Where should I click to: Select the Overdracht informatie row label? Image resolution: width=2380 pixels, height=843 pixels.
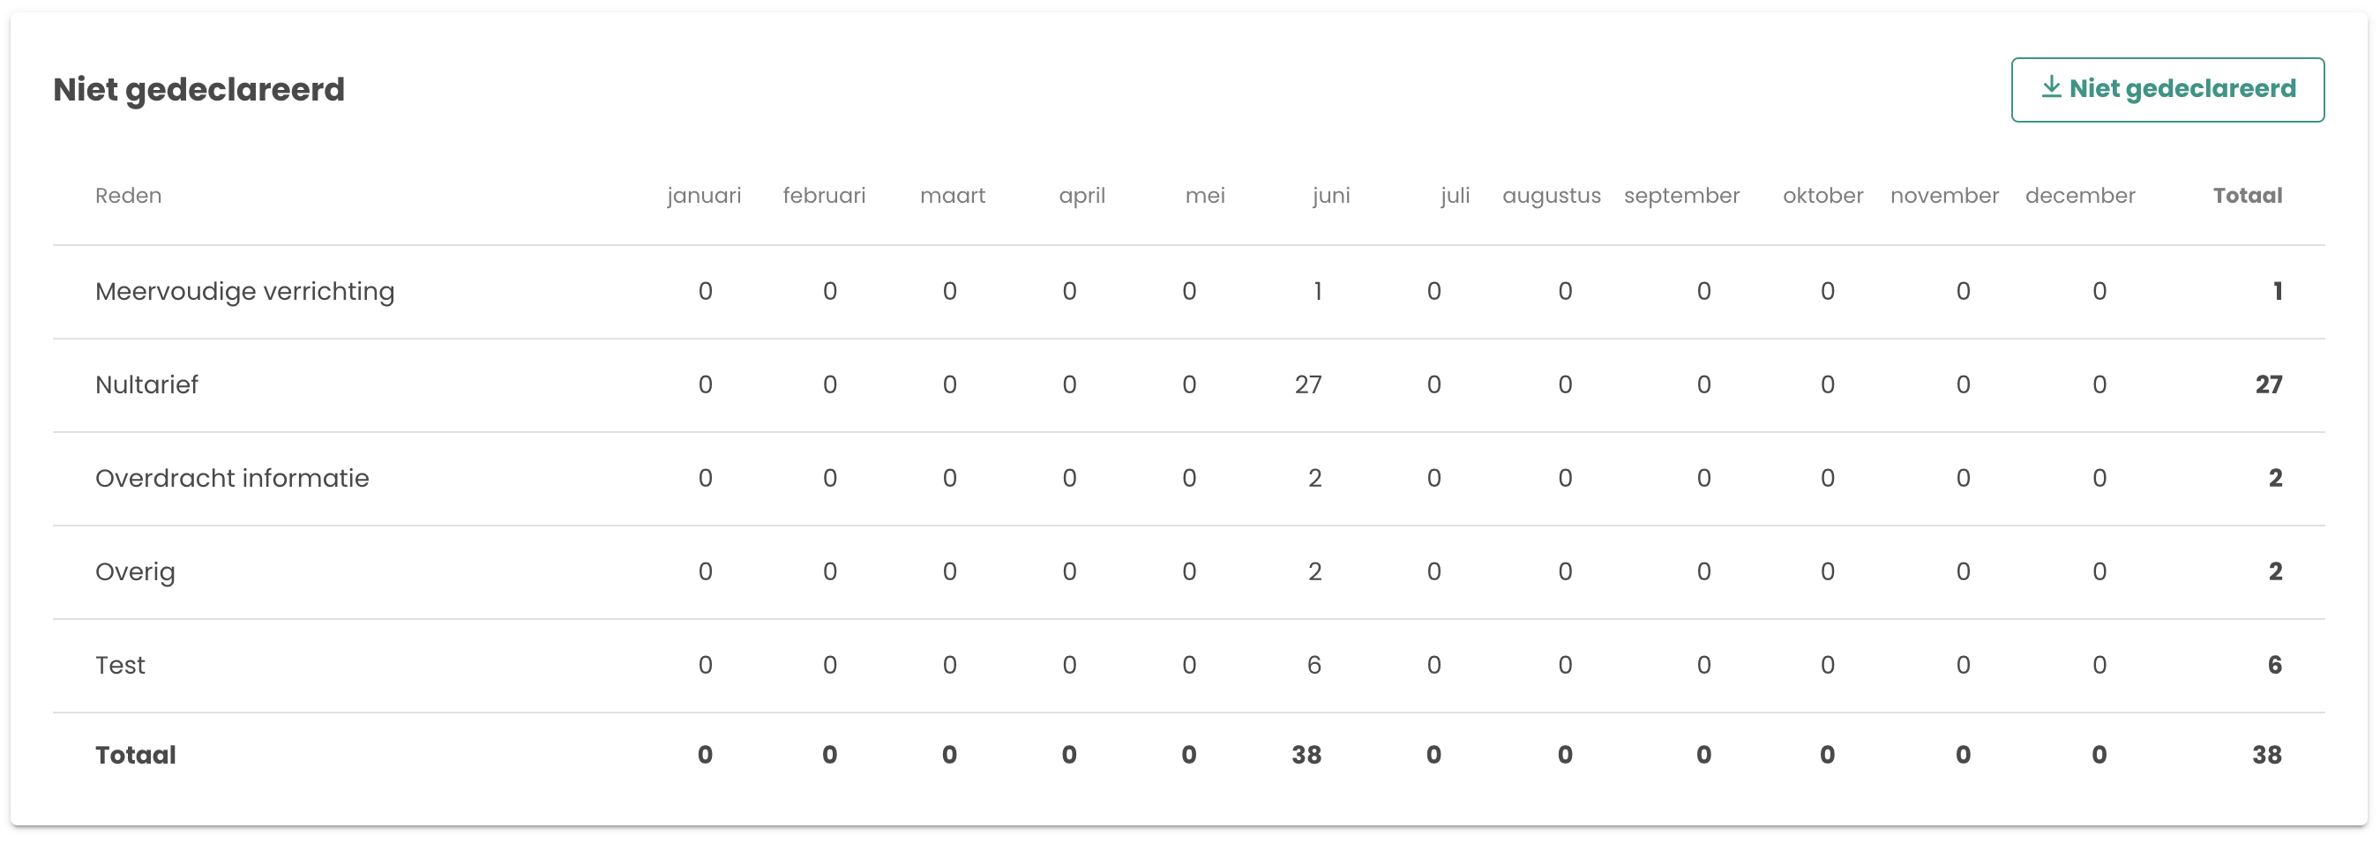tap(232, 478)
